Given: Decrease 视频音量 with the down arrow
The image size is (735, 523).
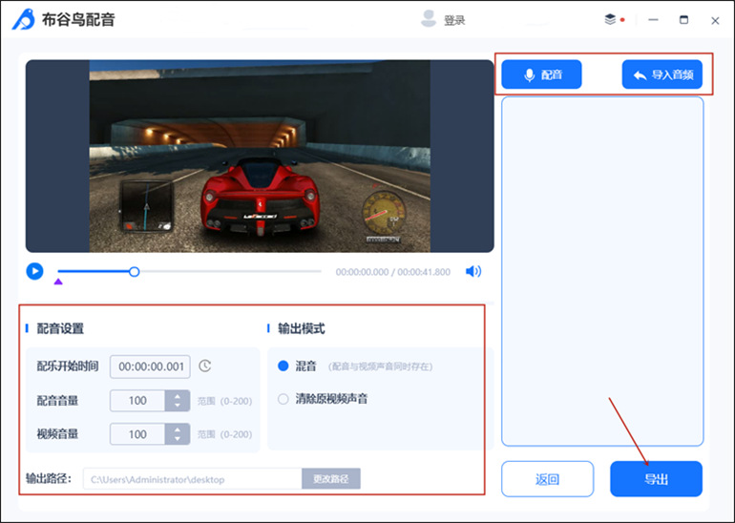Looking at the screenshot, I should 178,439.
